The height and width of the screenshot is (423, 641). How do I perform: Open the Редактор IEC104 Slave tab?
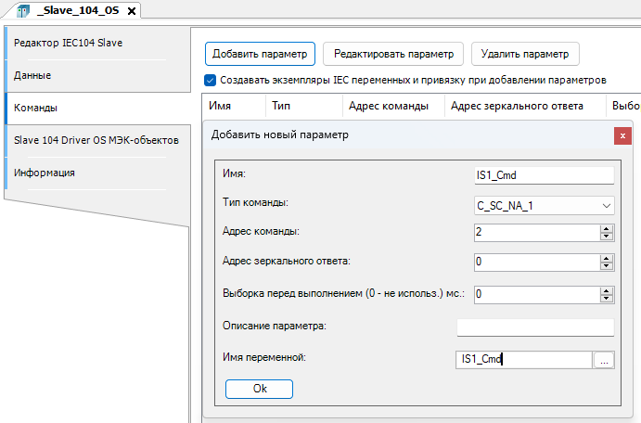coord(68,43)
